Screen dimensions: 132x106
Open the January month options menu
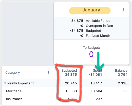pyautogui.click(x=123, y=10)
